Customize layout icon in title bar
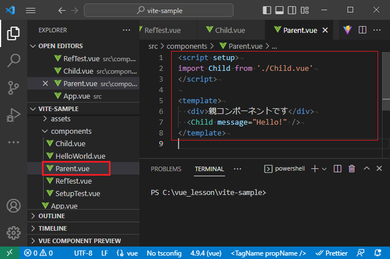The image size is (390, 259). pyautogui.click(x=305, y=10)
